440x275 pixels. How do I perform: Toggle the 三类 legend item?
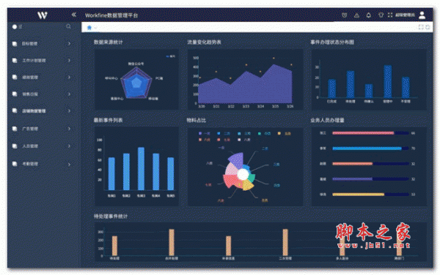244,134
